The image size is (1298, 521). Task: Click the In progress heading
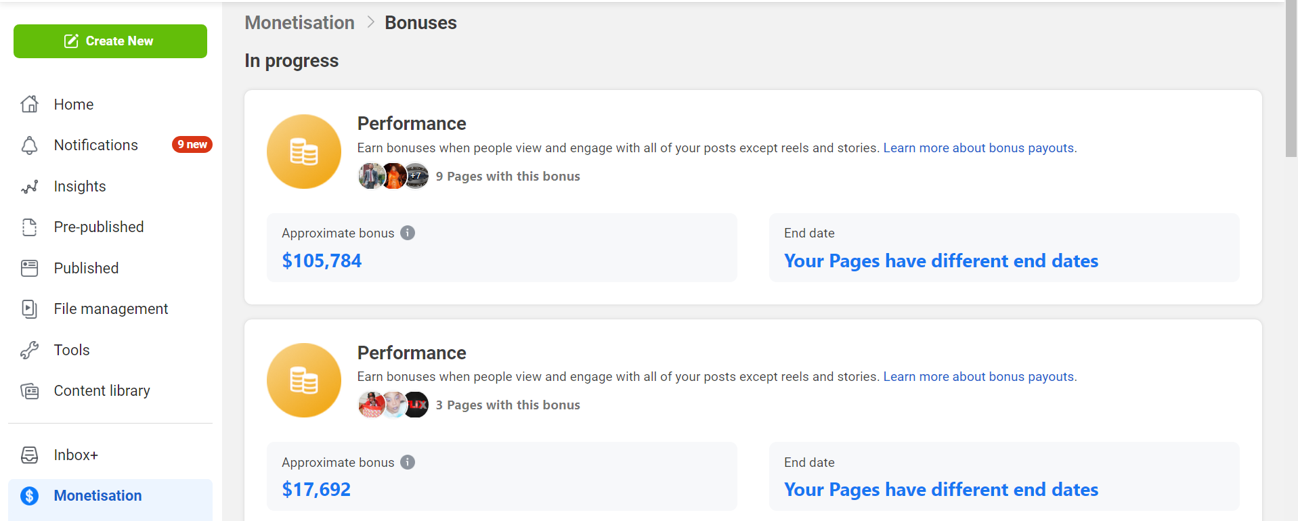click(292, 61)
